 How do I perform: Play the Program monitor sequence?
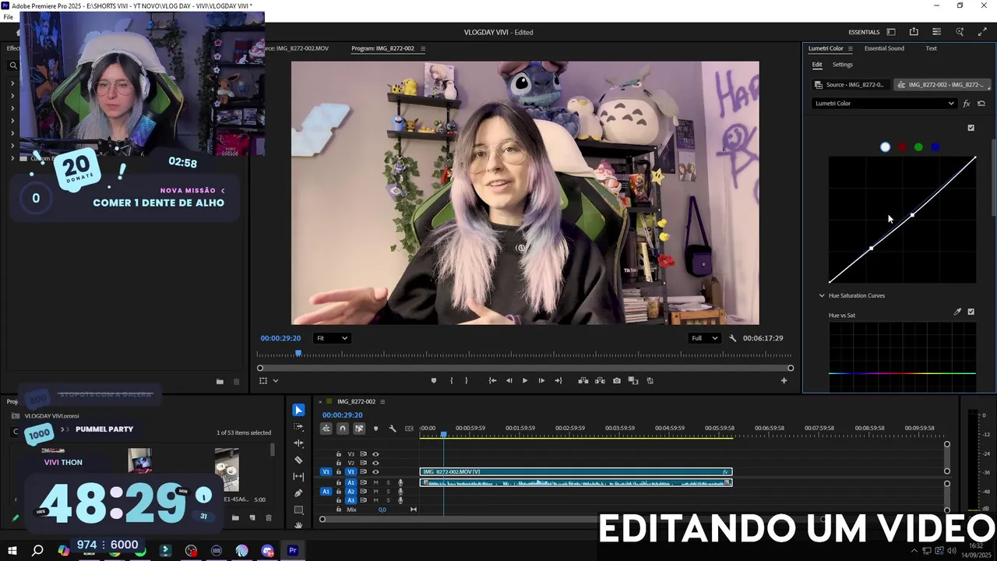click(525, 381)
